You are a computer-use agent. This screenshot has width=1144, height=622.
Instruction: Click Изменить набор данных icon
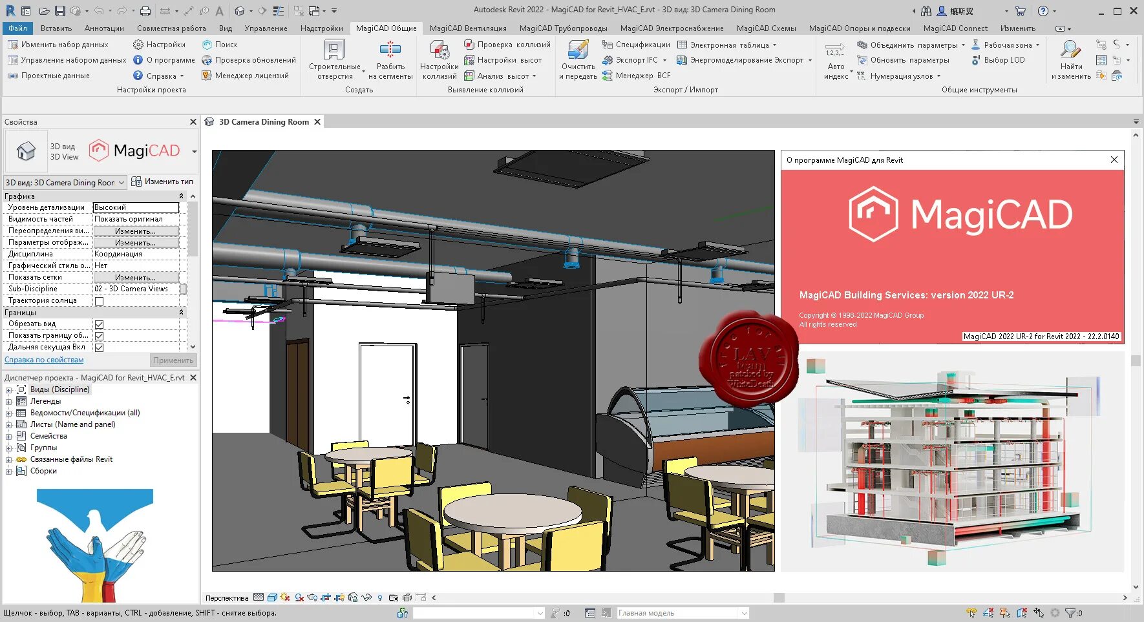(13, 45)
